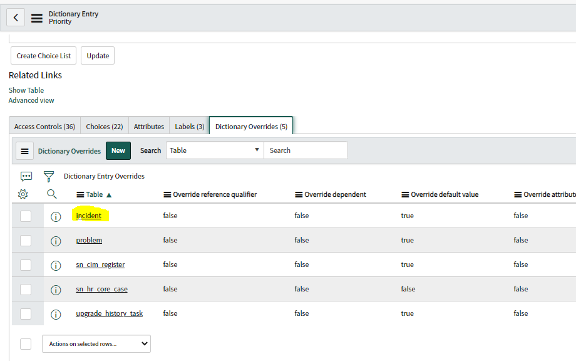The image size is (576, 361).
Task: Check the problem row checkbox
Action: coord(26,241)
